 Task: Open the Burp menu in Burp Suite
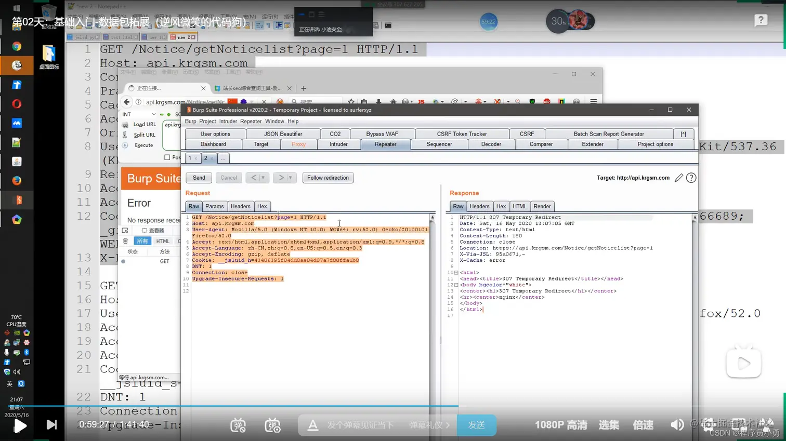(x=190, y=122)
